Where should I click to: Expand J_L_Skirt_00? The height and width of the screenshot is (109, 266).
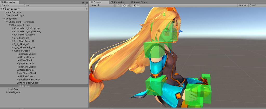[12, 38]
